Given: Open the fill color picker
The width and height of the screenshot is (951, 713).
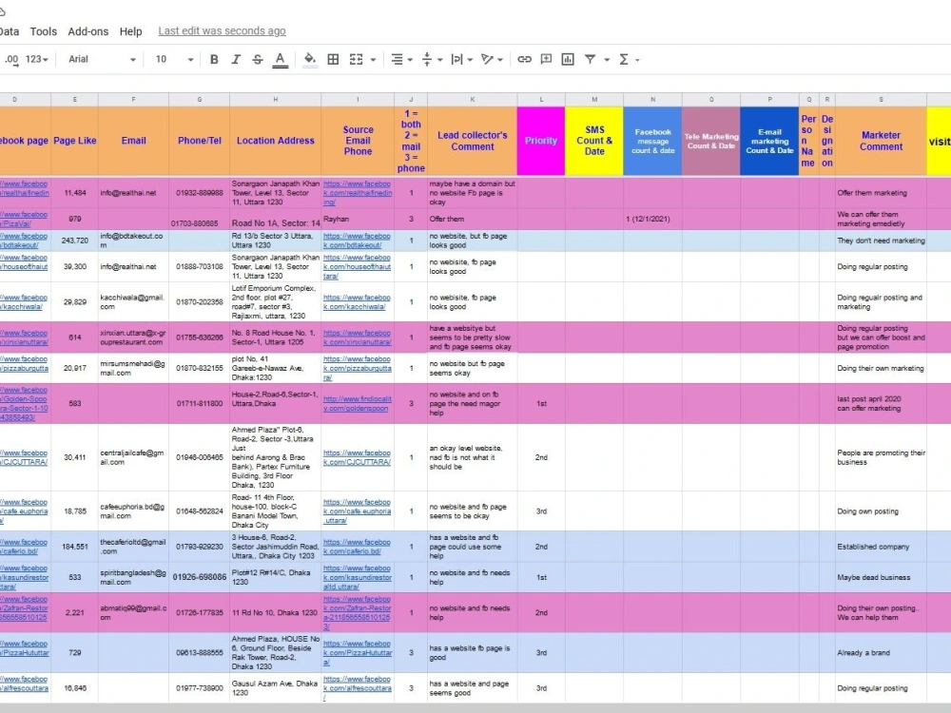Looking at the screenshot, I should pyautogui.click(x=310, y=59).
